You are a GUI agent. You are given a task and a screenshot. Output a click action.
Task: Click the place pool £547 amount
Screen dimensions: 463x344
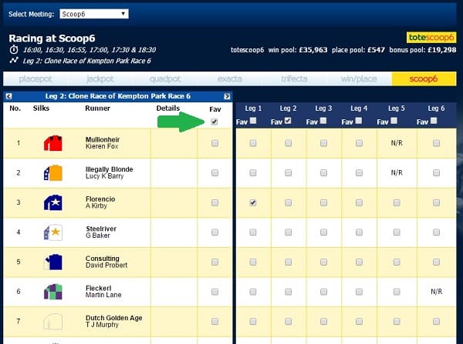coord(377,50)
